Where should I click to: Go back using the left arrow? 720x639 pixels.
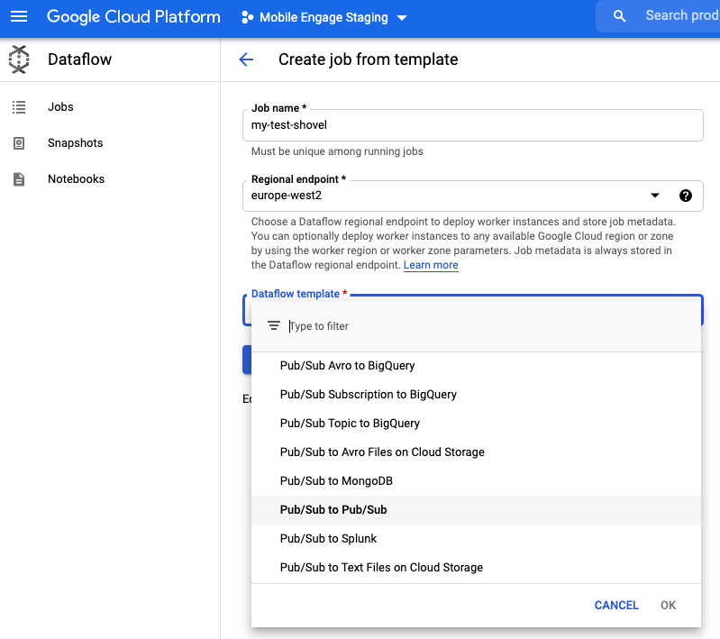coord(246,59)
